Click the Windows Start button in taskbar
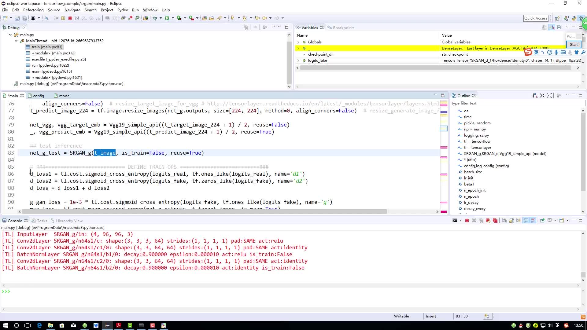The height and width of the screenshot is (330, 587). pyautogui.click(x=5, y=325)
